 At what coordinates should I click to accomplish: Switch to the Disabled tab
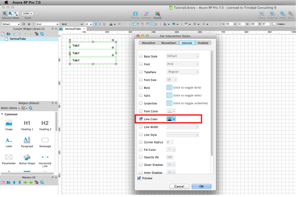click(203, 43)
